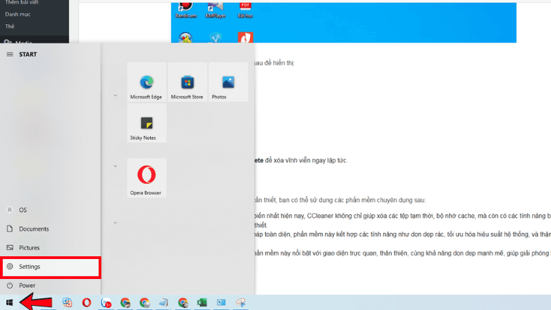Open Settings from the Start menu
This screenshot has width=551, height=310.
30,267
